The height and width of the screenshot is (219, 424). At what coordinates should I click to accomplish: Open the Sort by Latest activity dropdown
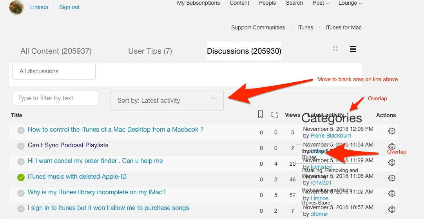pos(167,100)
